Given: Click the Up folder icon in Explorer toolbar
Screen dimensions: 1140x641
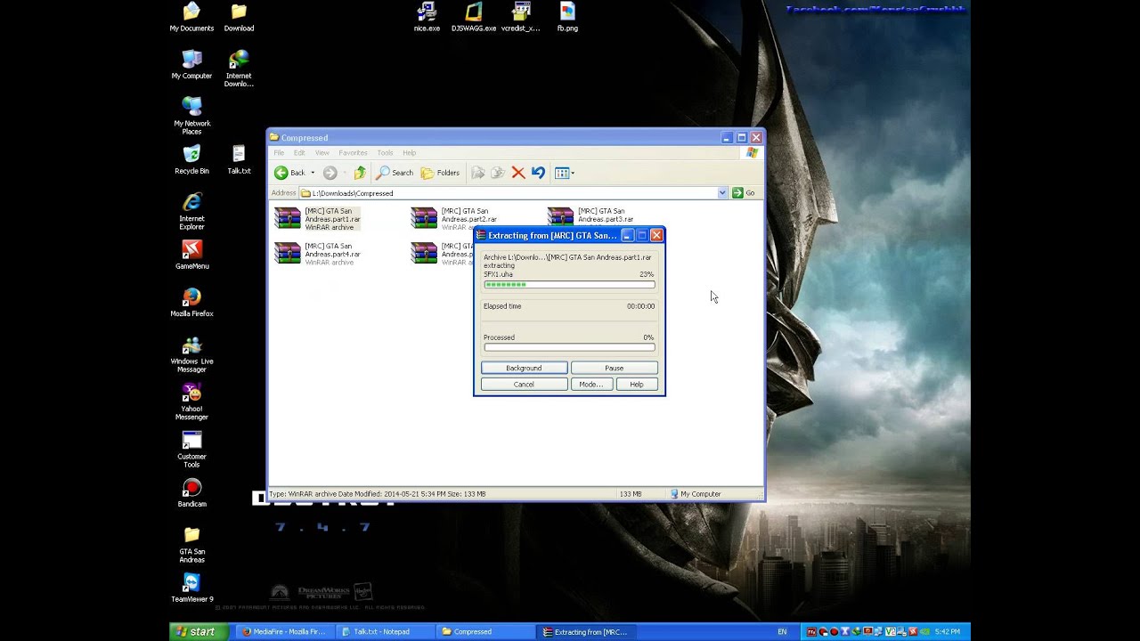Looking at the screenshot, I should pos(360,173).
